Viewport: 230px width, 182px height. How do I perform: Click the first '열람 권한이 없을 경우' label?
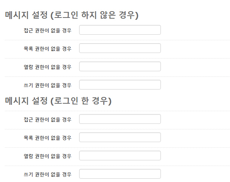pos(47,67)
